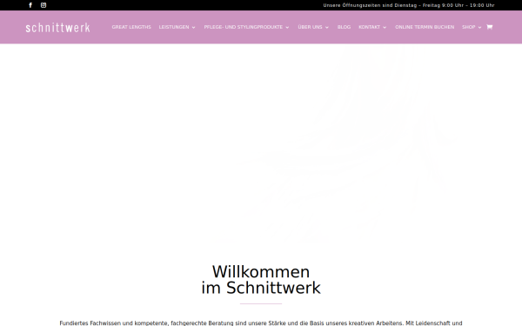Expand the Über uns dropdown chevron
The image size is (522, 326).
point(327,27)
